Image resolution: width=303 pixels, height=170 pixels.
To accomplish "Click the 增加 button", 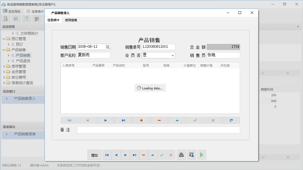I will click(x=94, y=155).
